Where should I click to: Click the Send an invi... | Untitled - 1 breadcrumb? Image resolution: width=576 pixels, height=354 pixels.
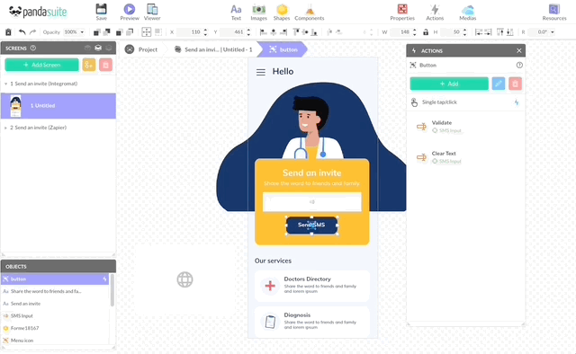click(213, 49)
